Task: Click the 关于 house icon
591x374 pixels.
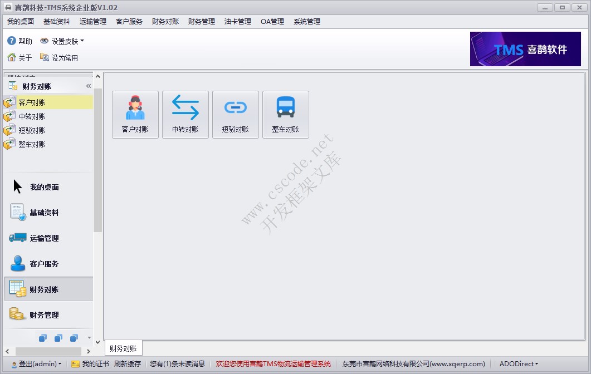Action: pos(12,57)
